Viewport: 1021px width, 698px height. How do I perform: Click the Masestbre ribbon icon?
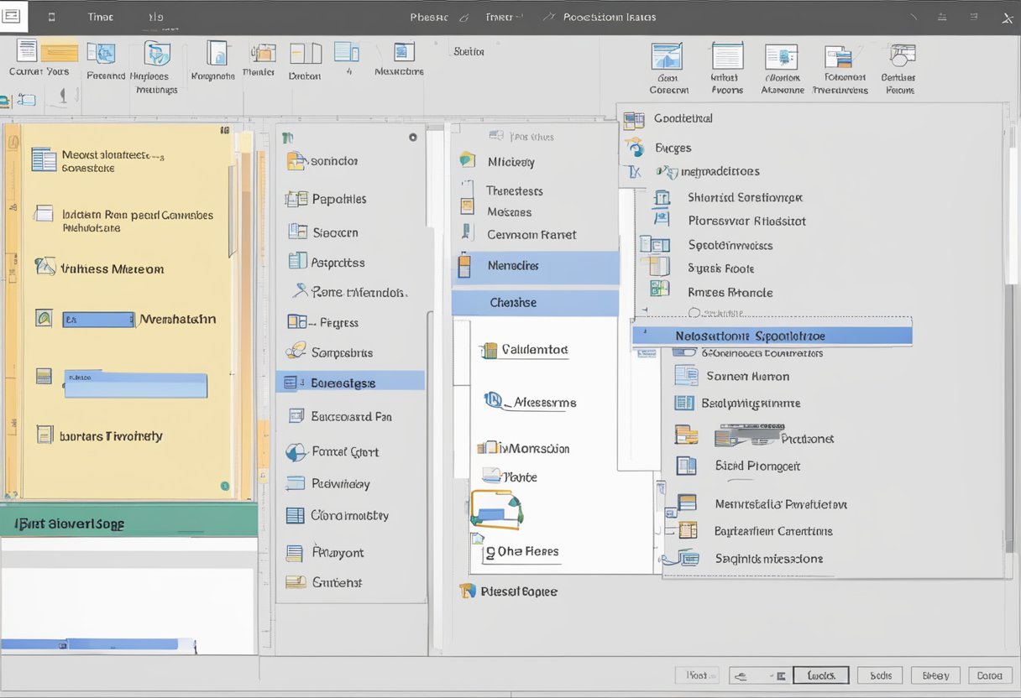404,52
